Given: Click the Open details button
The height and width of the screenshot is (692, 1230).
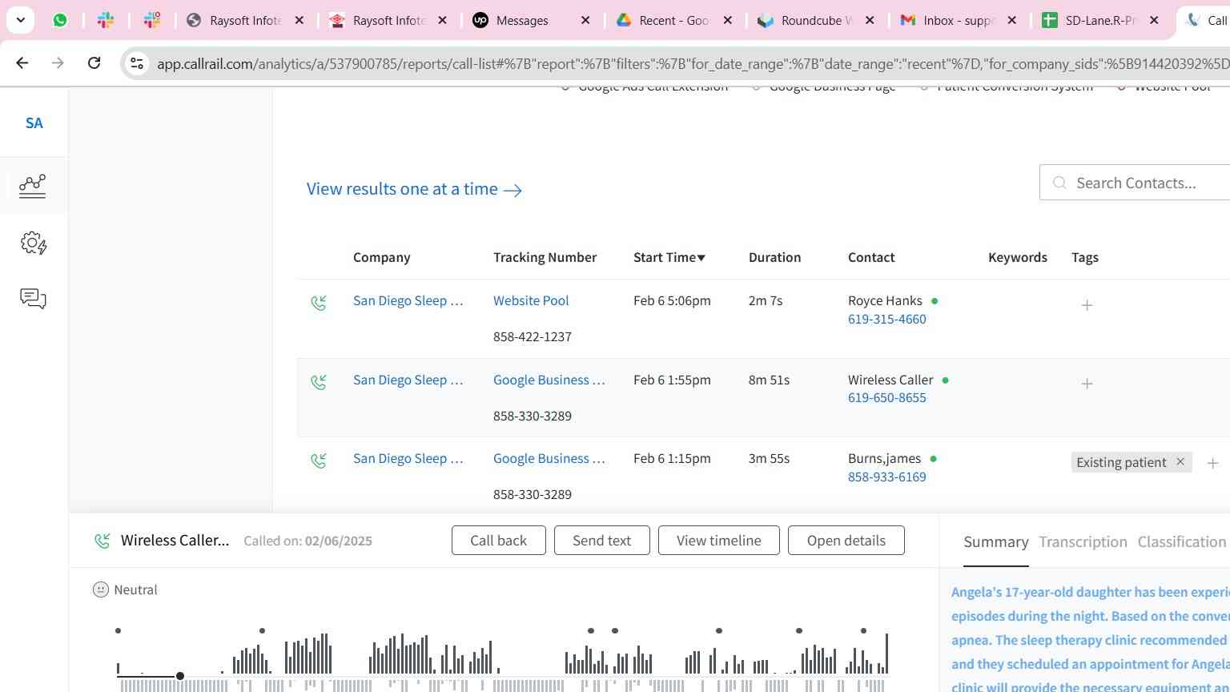Looking at the screenshot, I should click(846, 541).
